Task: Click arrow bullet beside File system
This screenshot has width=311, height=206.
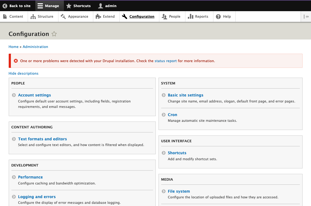Action: tap(164, 191)
